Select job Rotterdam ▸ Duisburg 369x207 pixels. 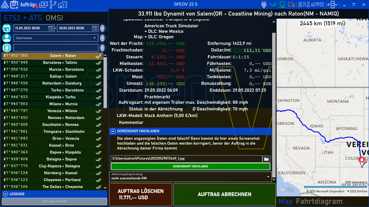click(52, 83)
